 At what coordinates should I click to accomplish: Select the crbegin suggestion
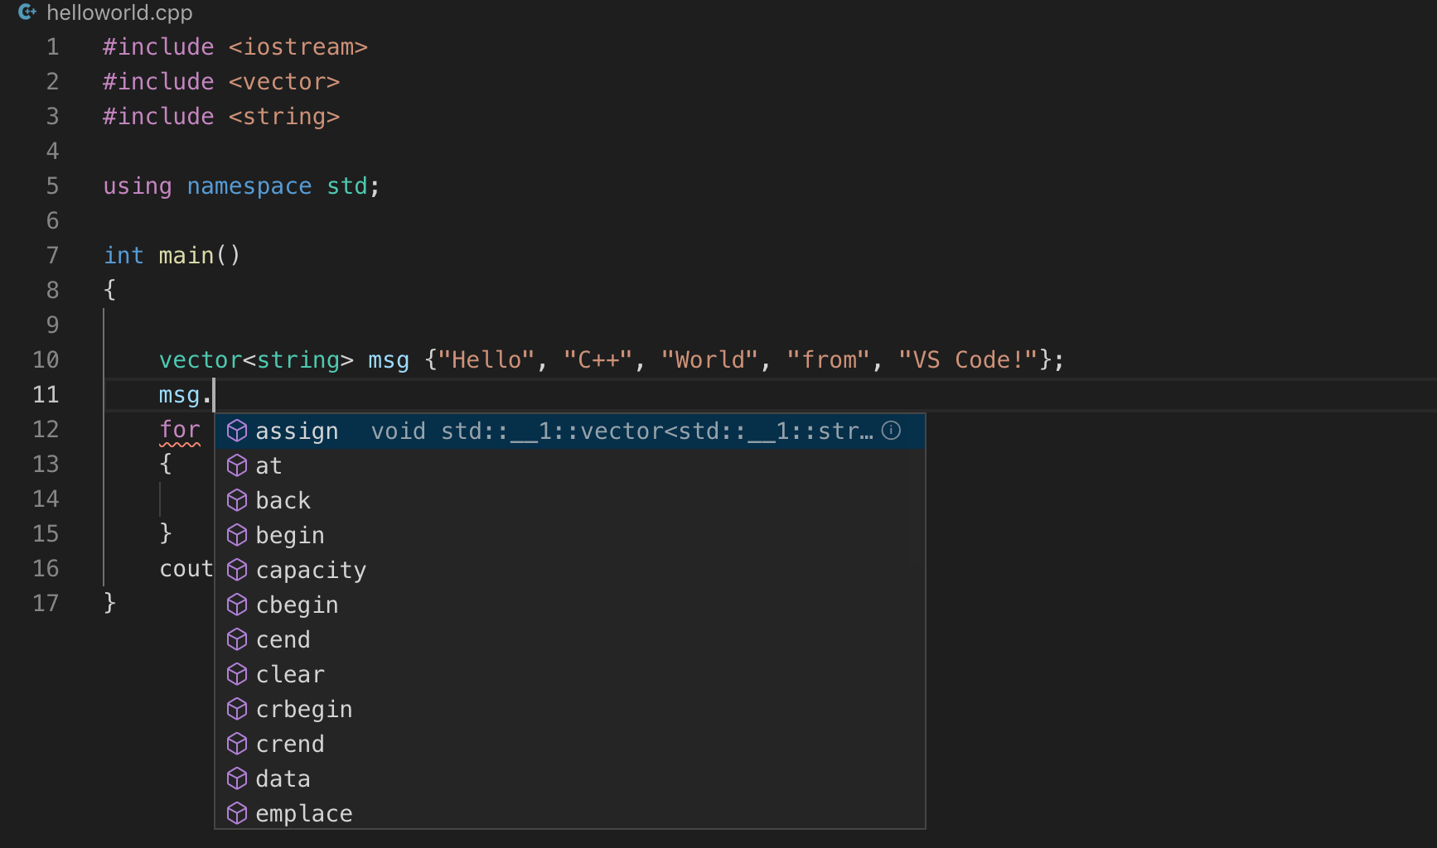[570, 709]
